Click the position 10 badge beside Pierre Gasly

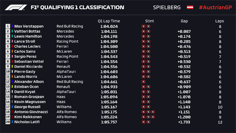coord(8,72)
